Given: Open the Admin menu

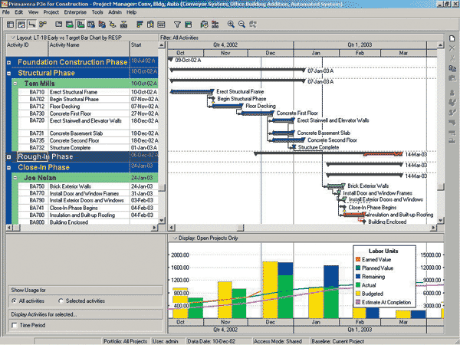Looking at the screenshot, I should point(115,12).
